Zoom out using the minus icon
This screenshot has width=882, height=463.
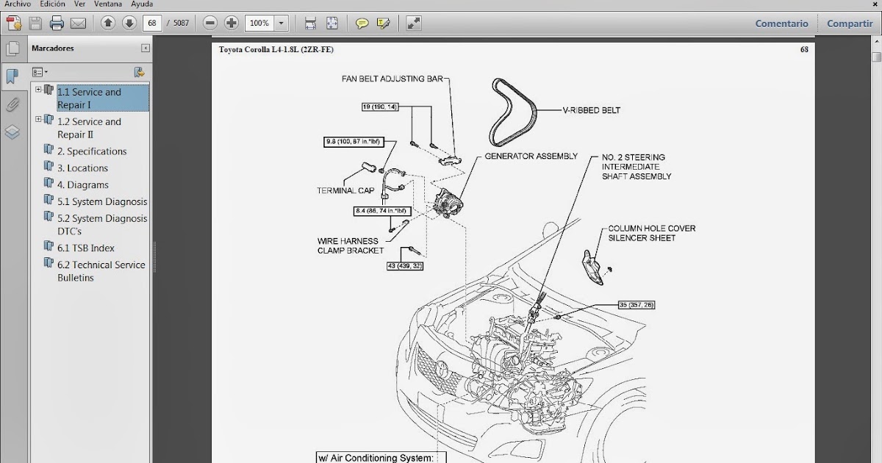pyautogui.click(x=209, y=23)
